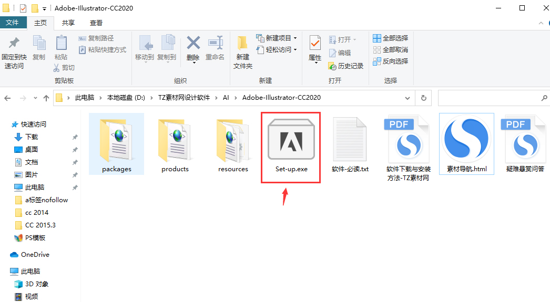550x302 pixels.
Task: Open New item (新建项目) dropdown
Action: 277,38
